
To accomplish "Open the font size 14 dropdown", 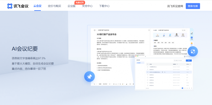I will click(110, 84).
